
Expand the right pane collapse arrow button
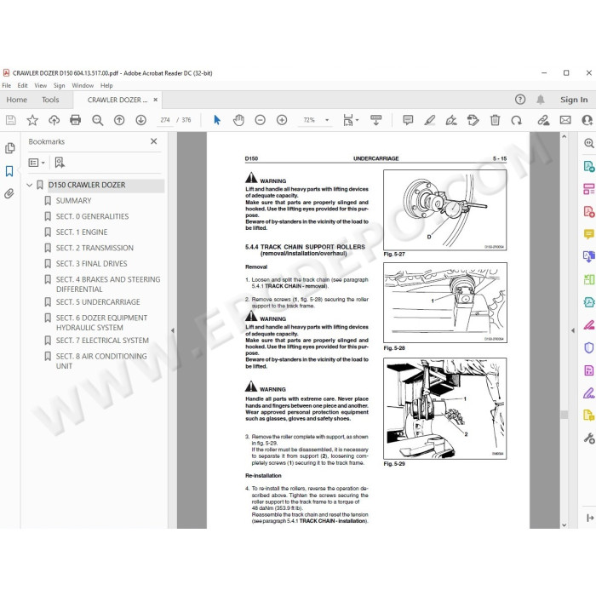tap(589, 518)
